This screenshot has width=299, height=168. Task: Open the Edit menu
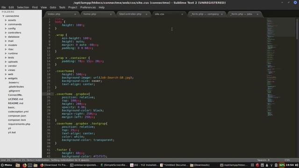(11, 7)
